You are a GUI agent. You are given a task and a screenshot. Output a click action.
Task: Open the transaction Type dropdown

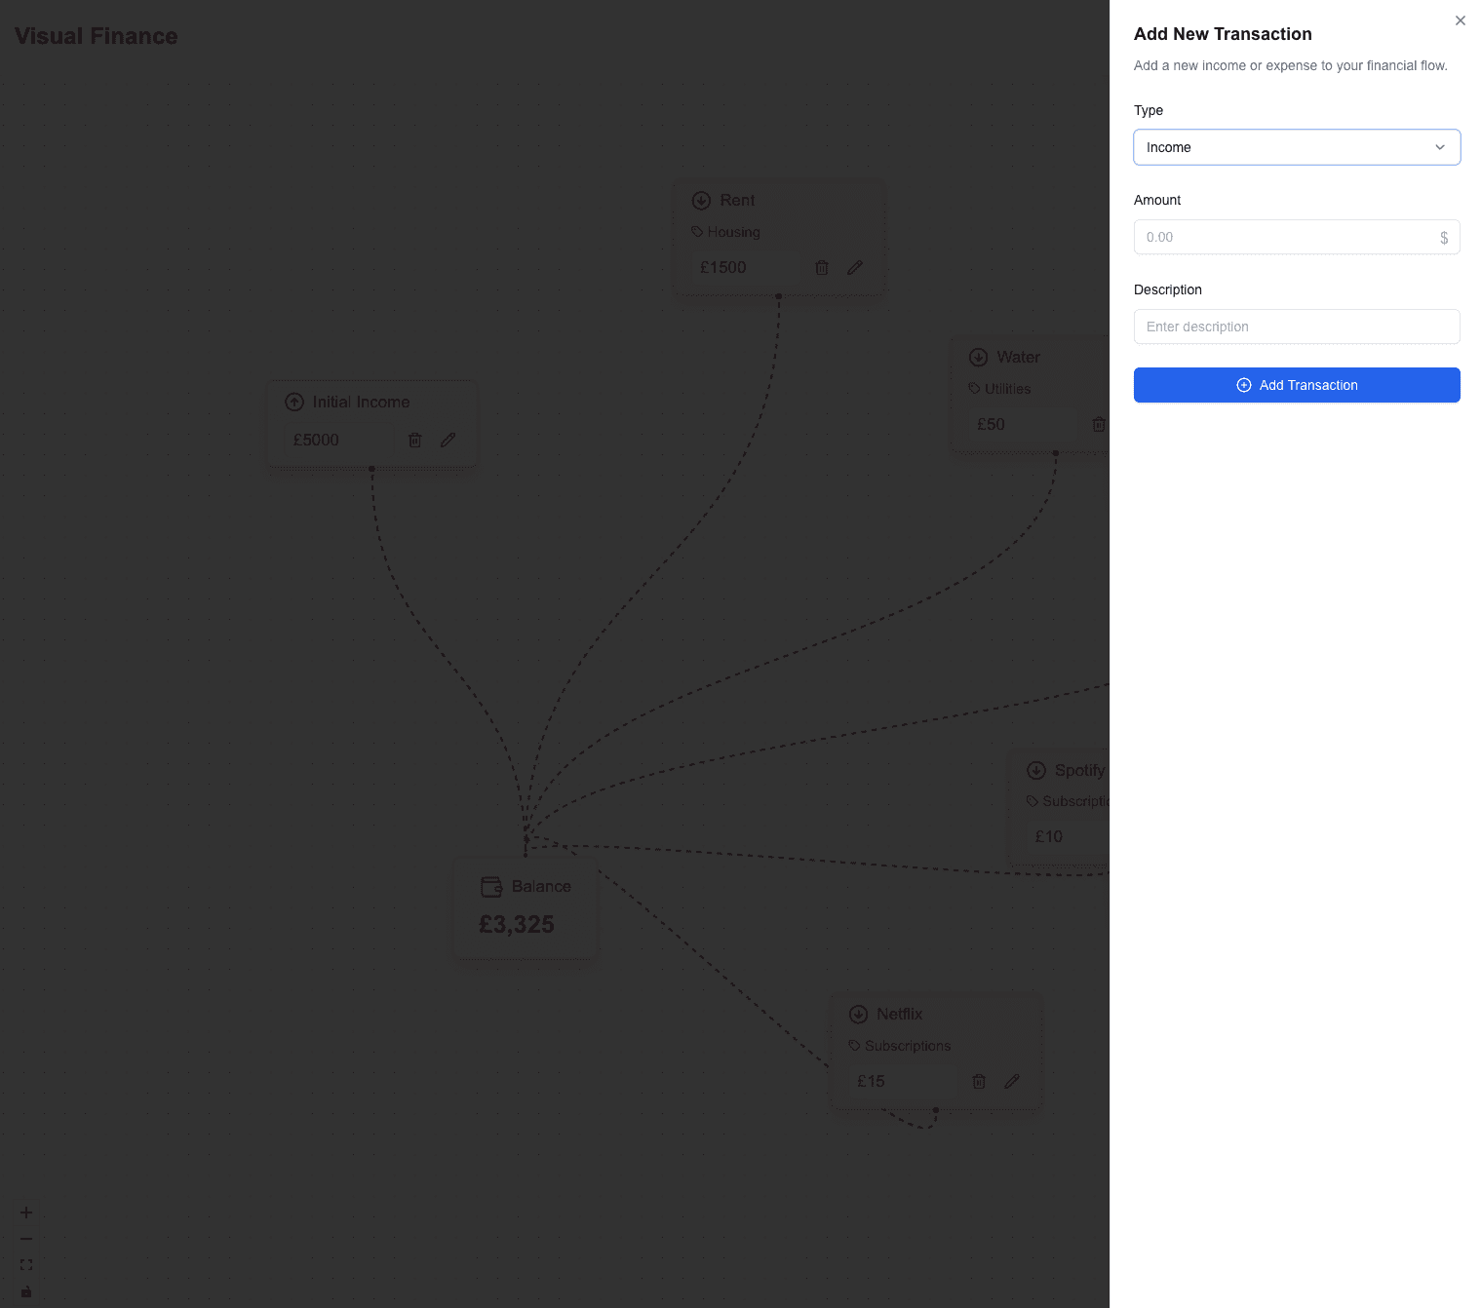[1297, 147]
